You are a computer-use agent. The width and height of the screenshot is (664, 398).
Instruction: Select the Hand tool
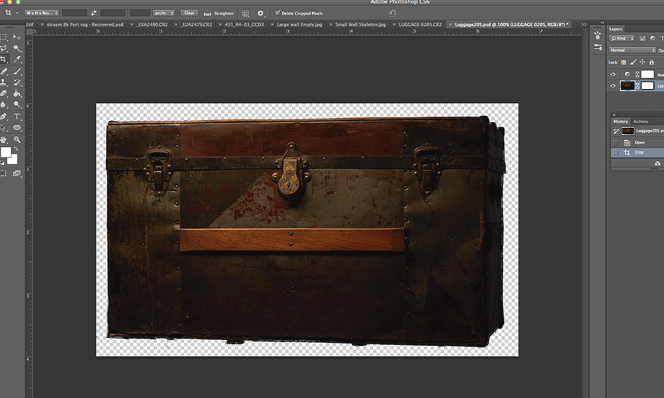point(4,139)
